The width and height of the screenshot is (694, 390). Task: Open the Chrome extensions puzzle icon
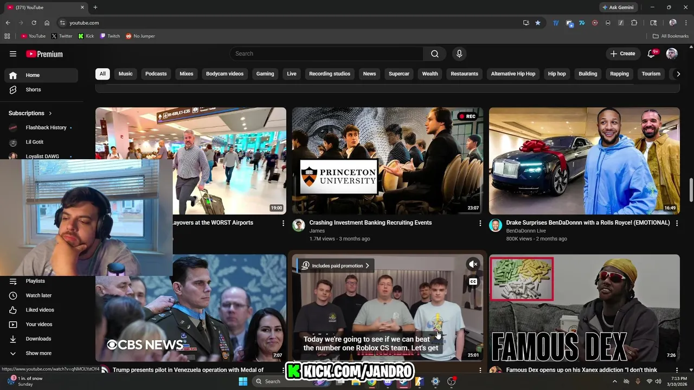point(634,23)
